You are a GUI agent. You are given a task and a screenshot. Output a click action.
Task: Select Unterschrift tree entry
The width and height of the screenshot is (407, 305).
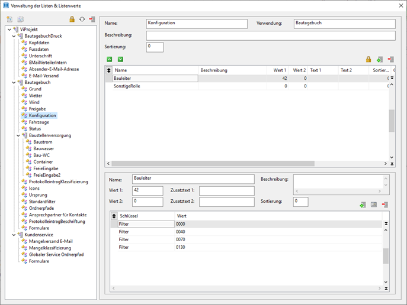pyautogui.click(x=40, y=56)
